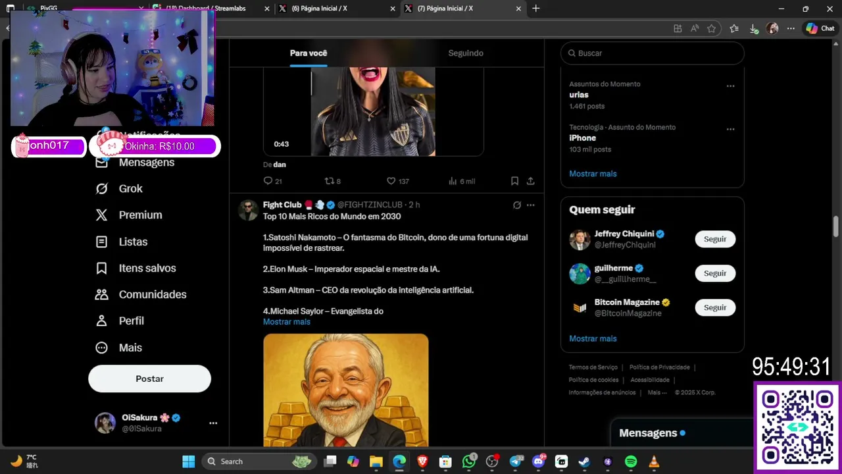Open Listas in the sidebar
842x474 pixels.
point(122,242)
